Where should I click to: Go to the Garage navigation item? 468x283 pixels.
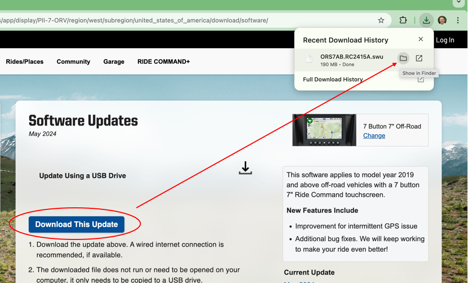pos(114,62)
